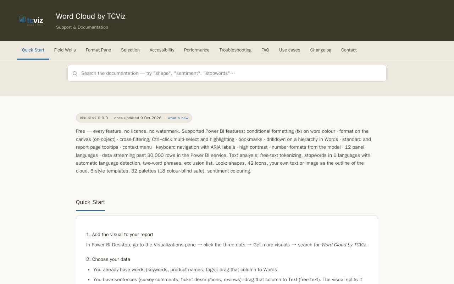Go to the FAQ tab
Screen dimensions: 454x284
265,50
